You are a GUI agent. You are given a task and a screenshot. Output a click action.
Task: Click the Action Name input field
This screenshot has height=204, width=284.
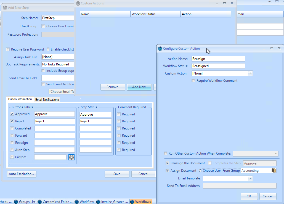(218, 59)
